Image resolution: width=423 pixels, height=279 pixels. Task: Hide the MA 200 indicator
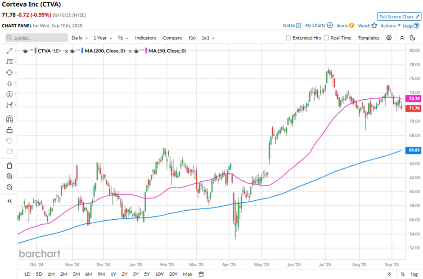(x=72, y=51)
